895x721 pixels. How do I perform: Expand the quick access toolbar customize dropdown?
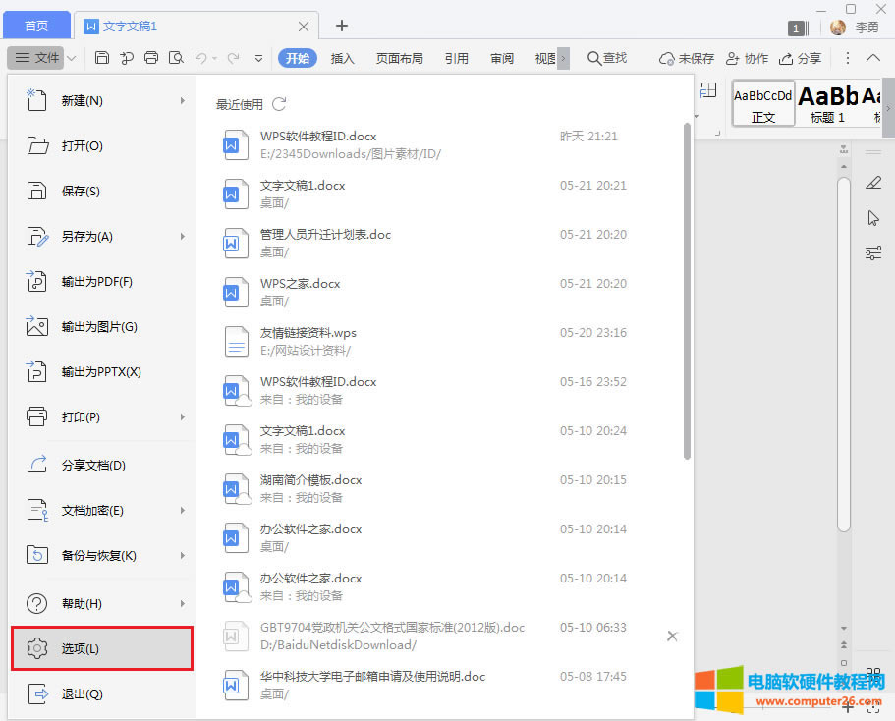pos(258,58)
